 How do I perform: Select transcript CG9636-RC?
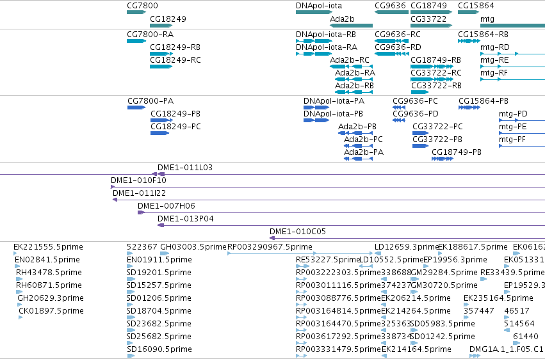click(x=391, y=41)
